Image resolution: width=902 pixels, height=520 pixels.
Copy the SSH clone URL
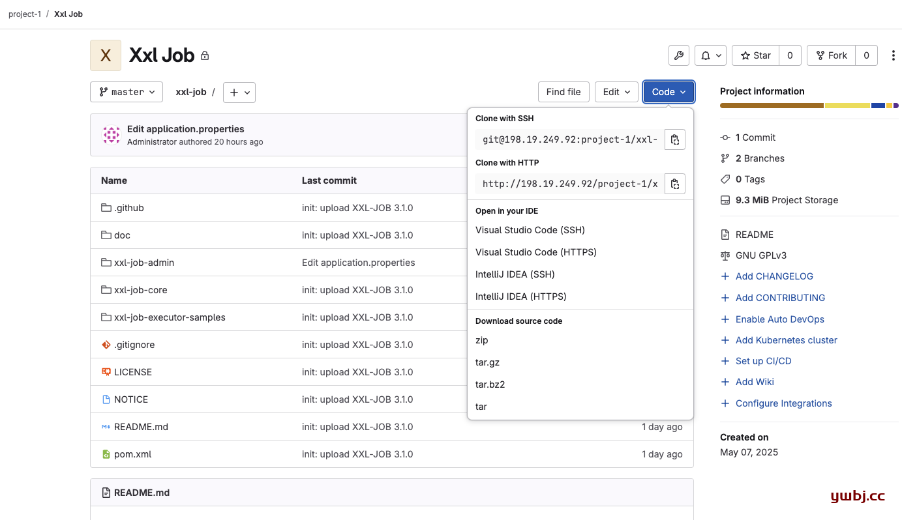(x=675, y=139)
